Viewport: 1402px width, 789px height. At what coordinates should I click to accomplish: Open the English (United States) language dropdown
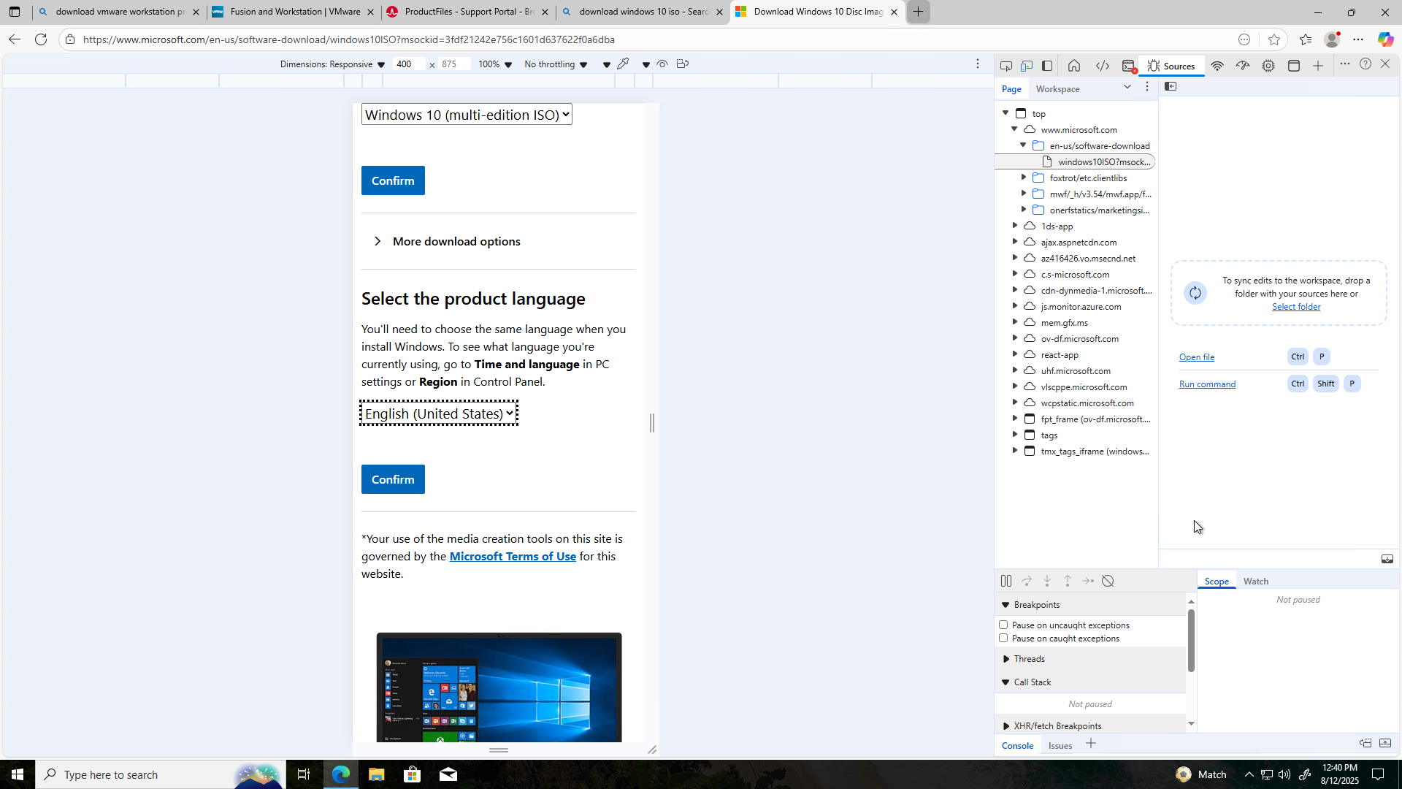439,413
